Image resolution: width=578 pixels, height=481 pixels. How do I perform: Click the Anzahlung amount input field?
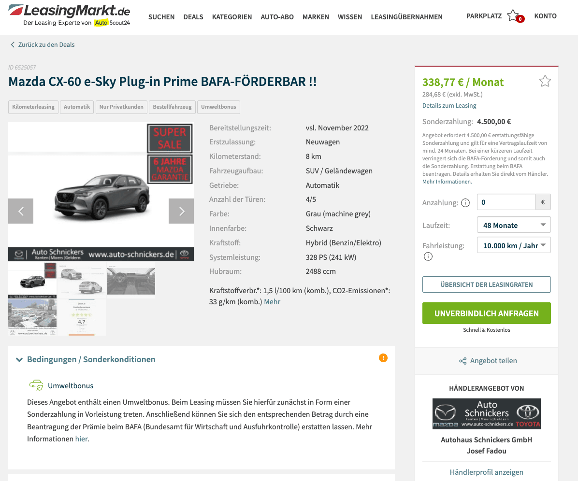coord(506,202)
